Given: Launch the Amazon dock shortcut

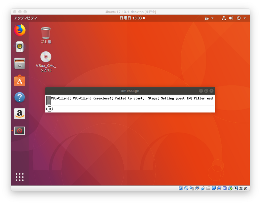Looking at the screenshot, I should tap(20, 114).
